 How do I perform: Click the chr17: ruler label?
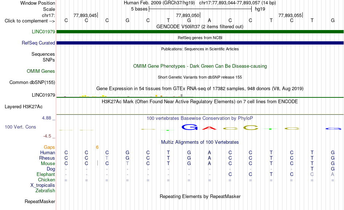[x=48, y=15]
